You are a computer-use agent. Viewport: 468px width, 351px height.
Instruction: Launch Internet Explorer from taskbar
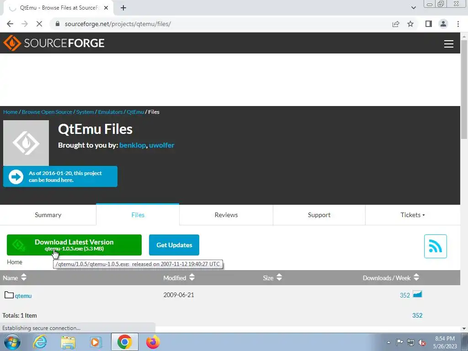pos(40,342)
